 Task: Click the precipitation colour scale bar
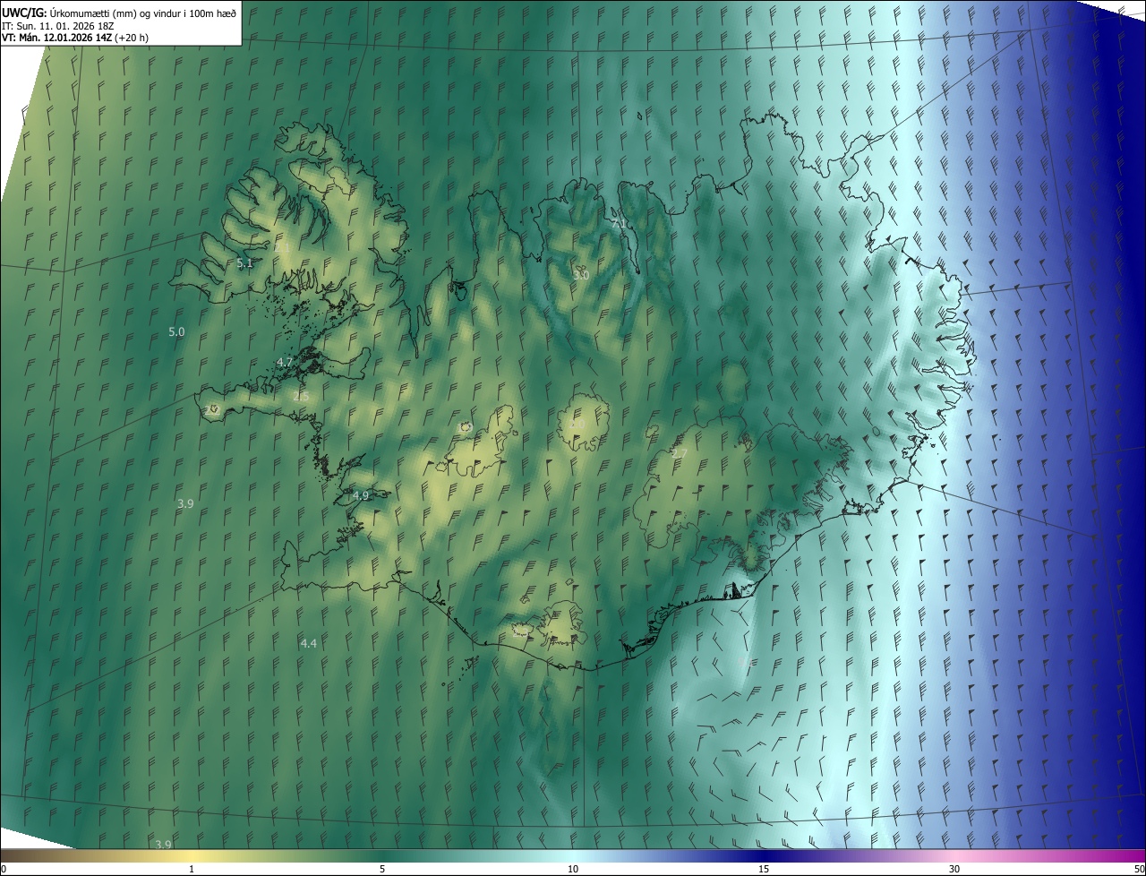(x=573, y=856)
